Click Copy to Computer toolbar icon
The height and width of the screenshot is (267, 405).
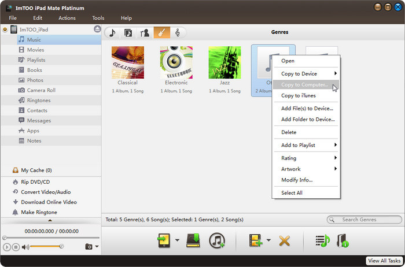click(193, 240)
